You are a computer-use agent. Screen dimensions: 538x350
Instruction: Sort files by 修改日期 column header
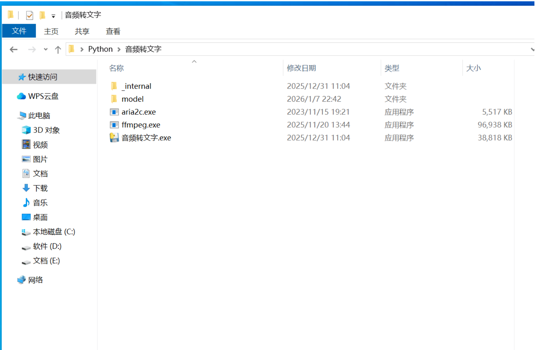click(x=301, y=68)
